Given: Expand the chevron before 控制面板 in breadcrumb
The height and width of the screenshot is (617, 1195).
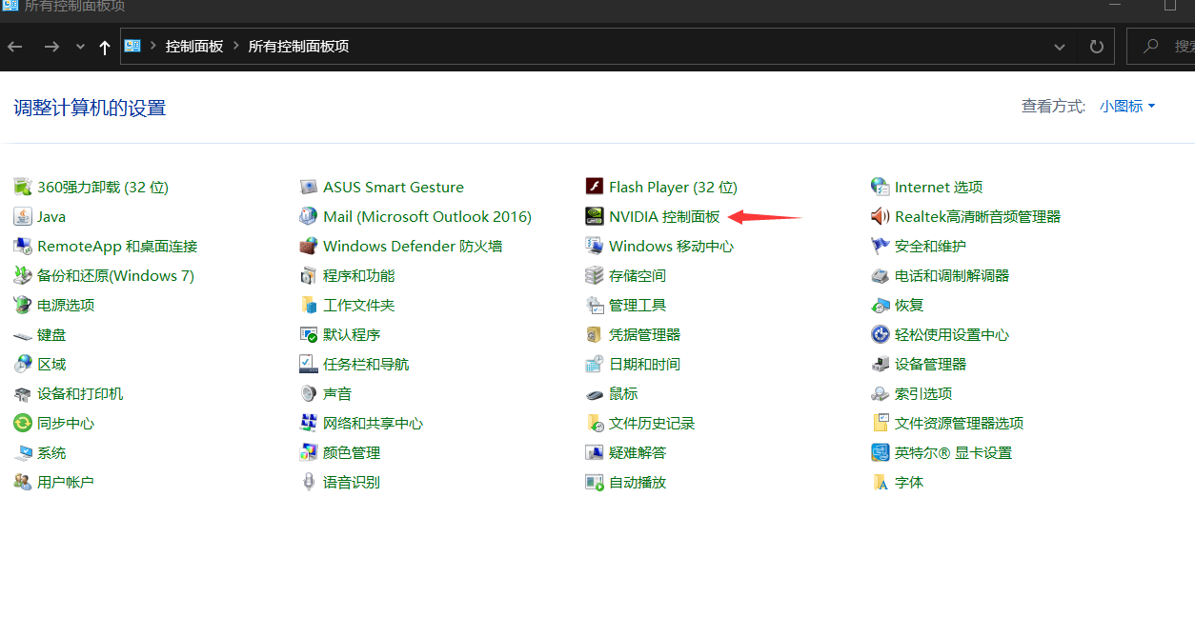Looking at the screenshot, I should 152,46.
